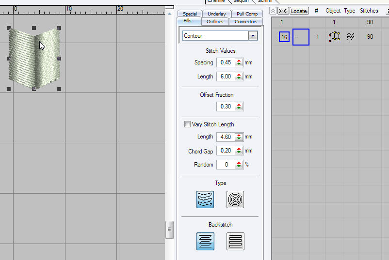Open the Pull Comp tab
389x260 pixels.
[x=247, y=14]
